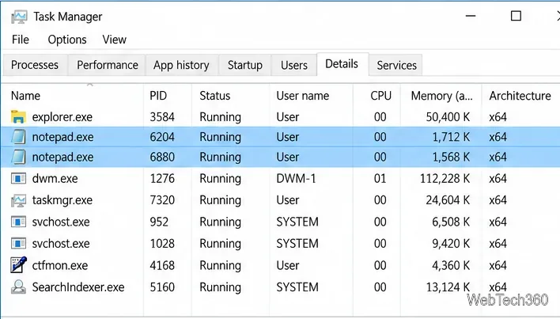Viewport: 560px width, 319px height.
Task: Select the Users tab
Action: [294, 65]
